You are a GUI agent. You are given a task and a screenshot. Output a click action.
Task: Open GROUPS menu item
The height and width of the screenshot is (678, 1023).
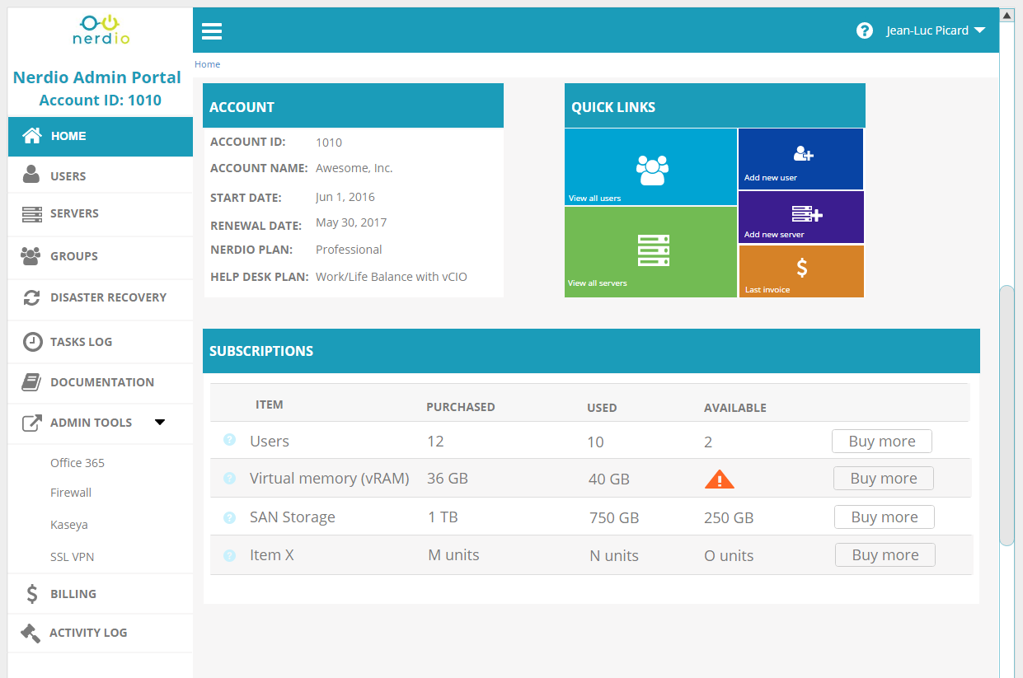[100, 256]
